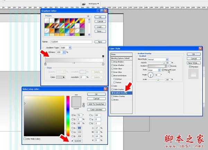Image resolution: width=208 pixels, height=150 pixels.
Task: Select the S saturation radio button
Action: (x=72, y=119)
